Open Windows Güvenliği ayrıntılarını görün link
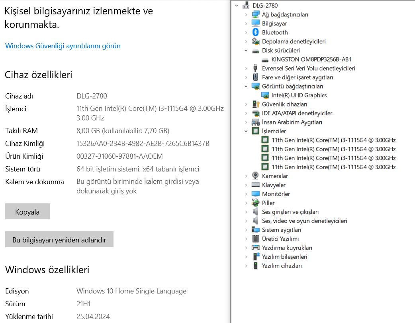 pyautogui.click(x=63, y=46)
